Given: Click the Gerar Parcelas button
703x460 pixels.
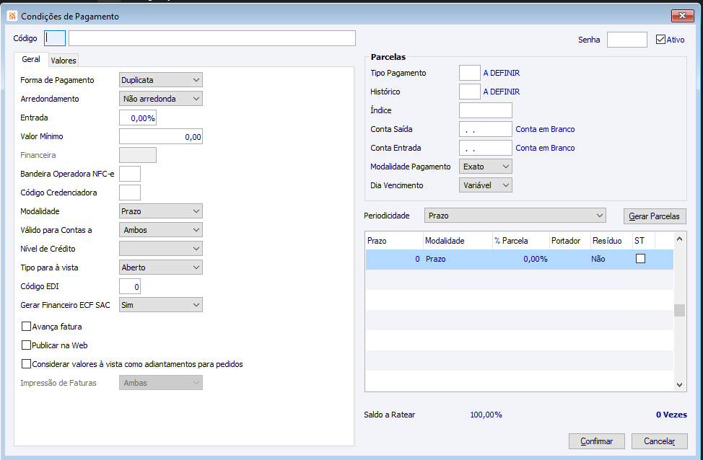Looking at the screenshot, I should tap(655, 216).
